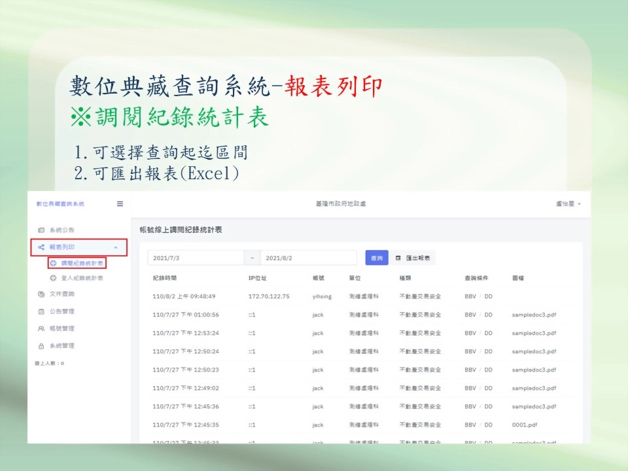628x471 pixels.
Task: Click the 文件查詢 sidebar icon
Action: [41, 294]
